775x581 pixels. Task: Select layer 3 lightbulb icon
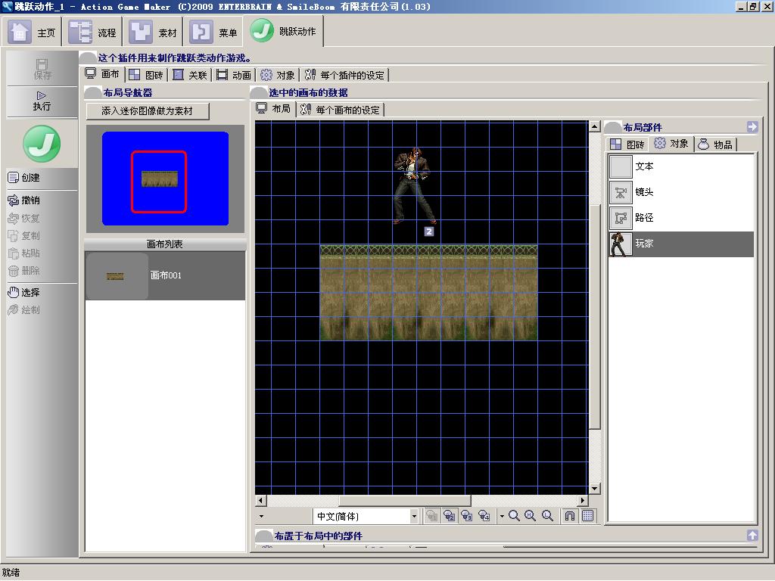tap(466, 516)
